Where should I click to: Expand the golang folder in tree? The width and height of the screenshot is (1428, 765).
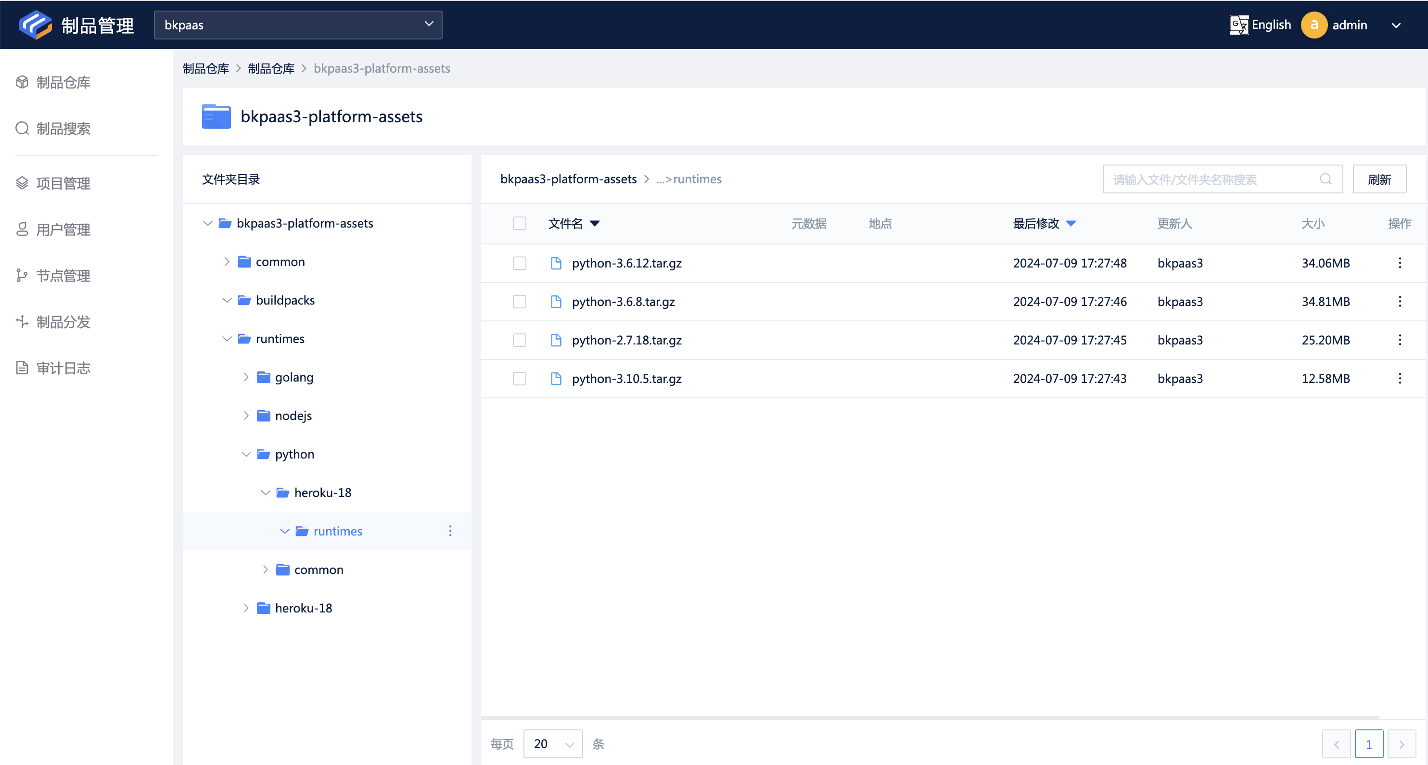246,378
